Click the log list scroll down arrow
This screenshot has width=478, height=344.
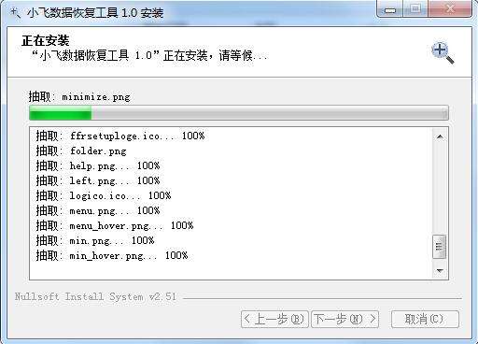point(440,270)
